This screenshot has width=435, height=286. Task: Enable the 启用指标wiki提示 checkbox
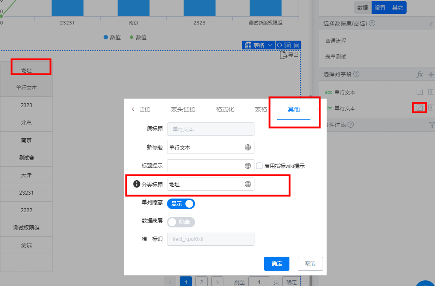point(259,166)
